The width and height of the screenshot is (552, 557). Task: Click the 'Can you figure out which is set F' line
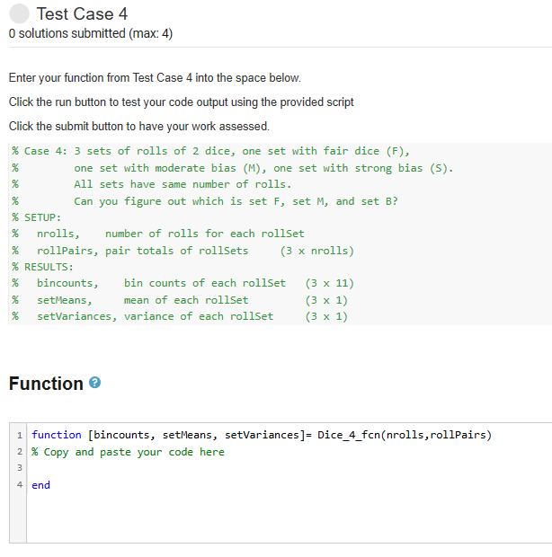click(x=205, y=201)
